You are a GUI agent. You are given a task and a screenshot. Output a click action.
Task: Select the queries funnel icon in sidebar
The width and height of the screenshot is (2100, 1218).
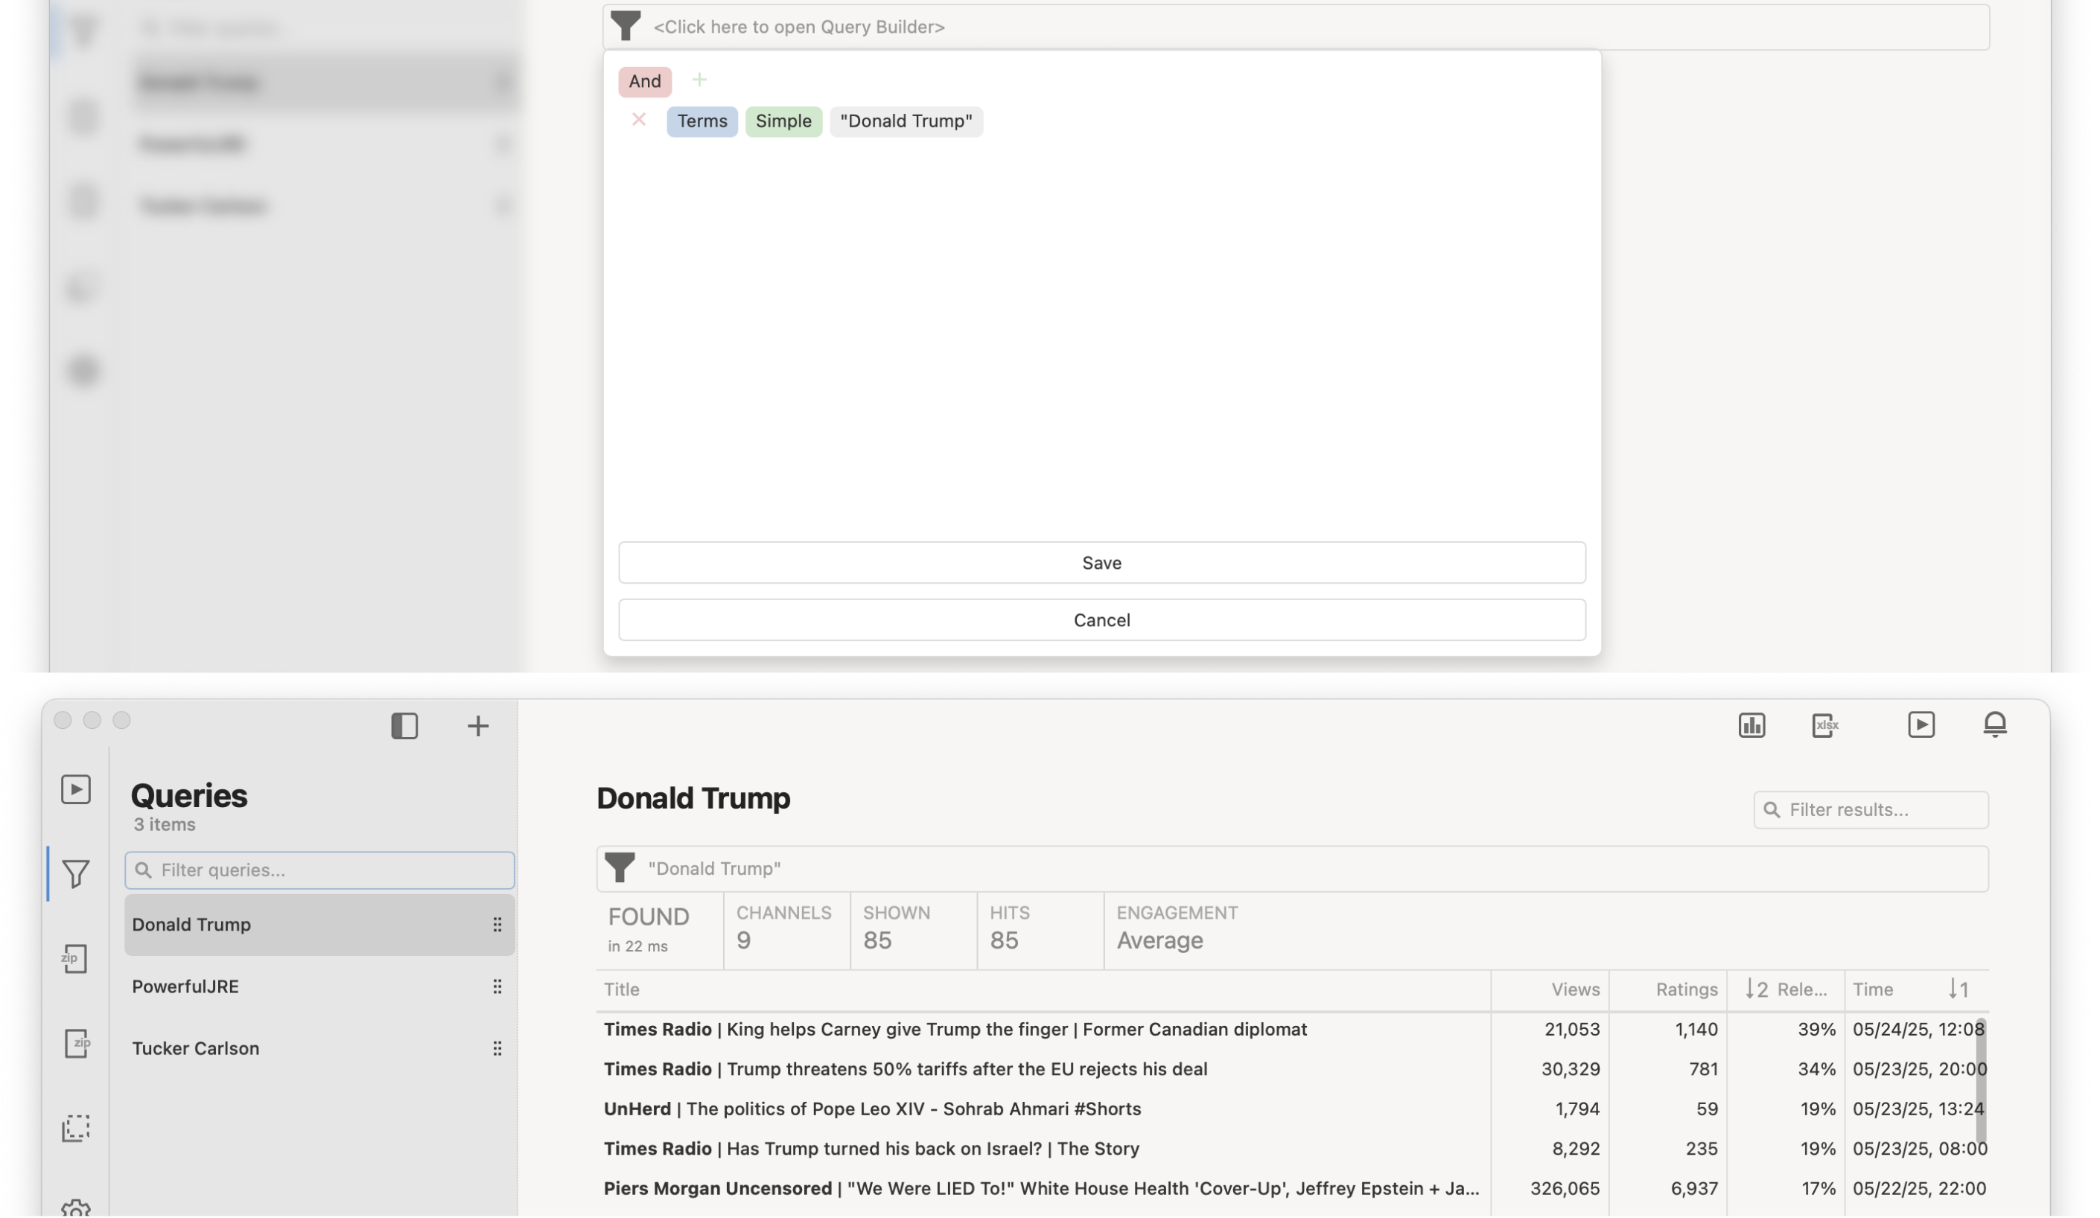[76, 874]
